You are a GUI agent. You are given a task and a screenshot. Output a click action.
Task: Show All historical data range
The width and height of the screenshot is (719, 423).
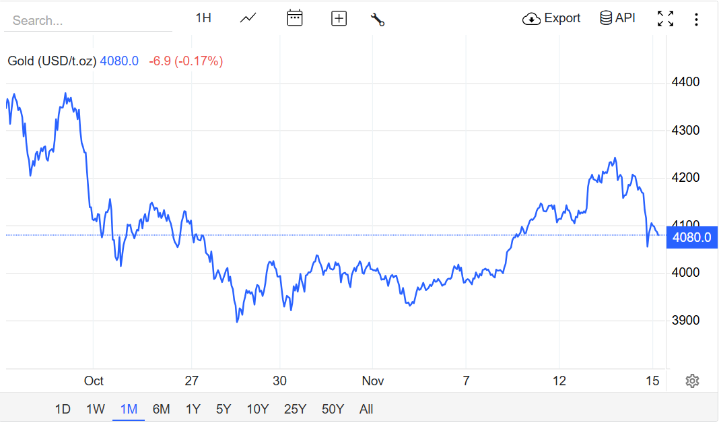coord(366,409)
